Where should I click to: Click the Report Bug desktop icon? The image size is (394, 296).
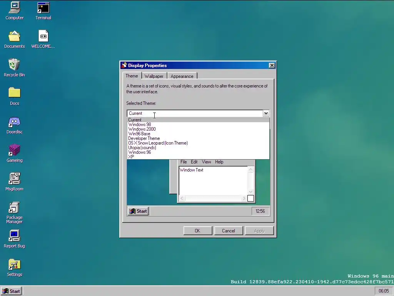pos(14,239)
